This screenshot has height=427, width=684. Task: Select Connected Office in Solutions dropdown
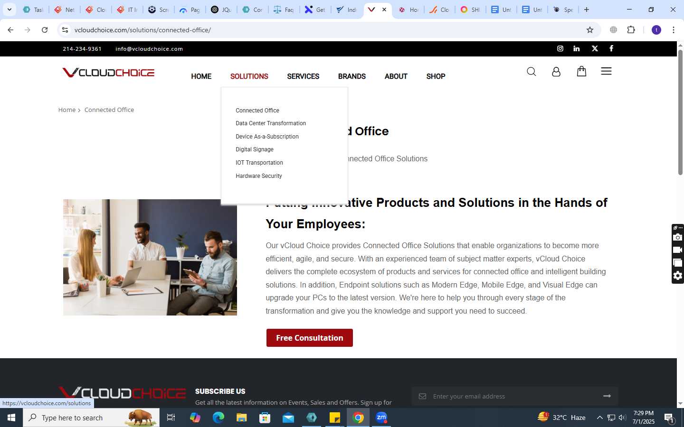pyautogui.click(x=257, y=111)
